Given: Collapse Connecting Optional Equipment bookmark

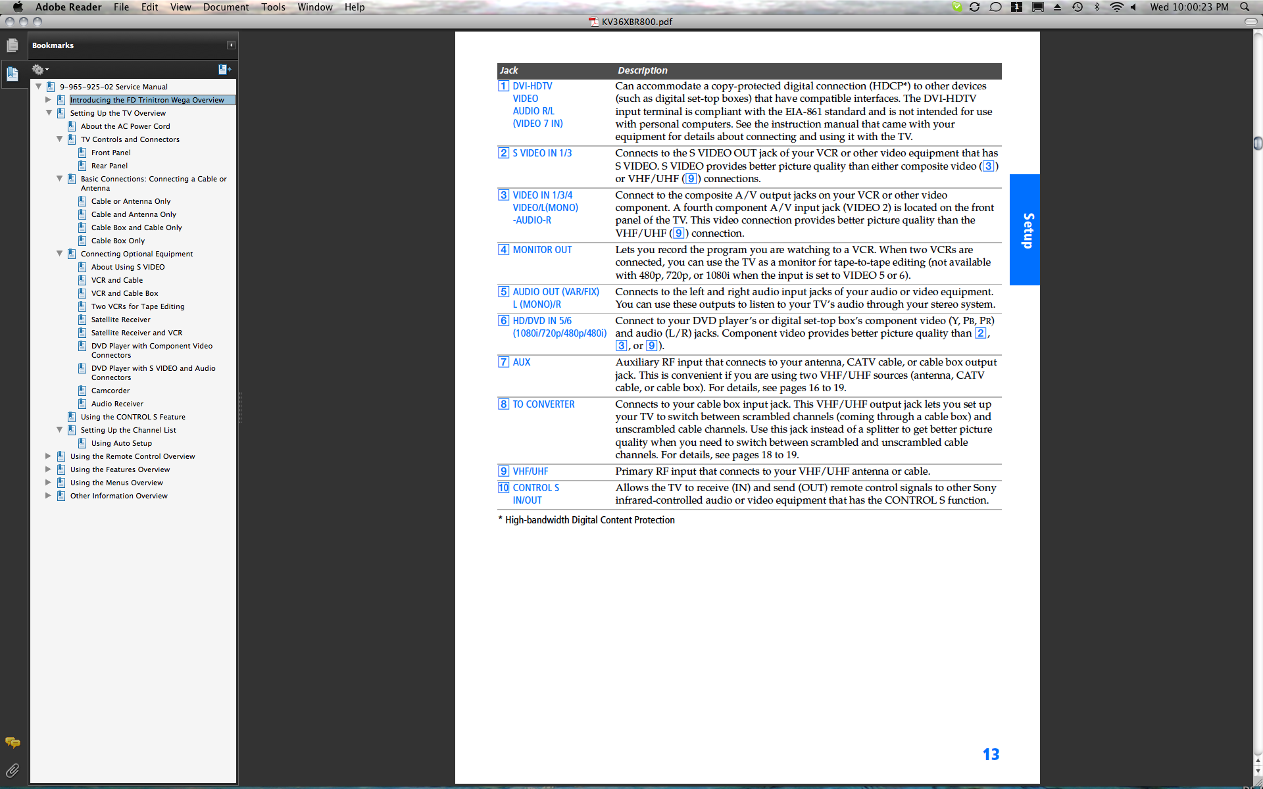Looking at the screenshot, I should click(x=59, y=254).
